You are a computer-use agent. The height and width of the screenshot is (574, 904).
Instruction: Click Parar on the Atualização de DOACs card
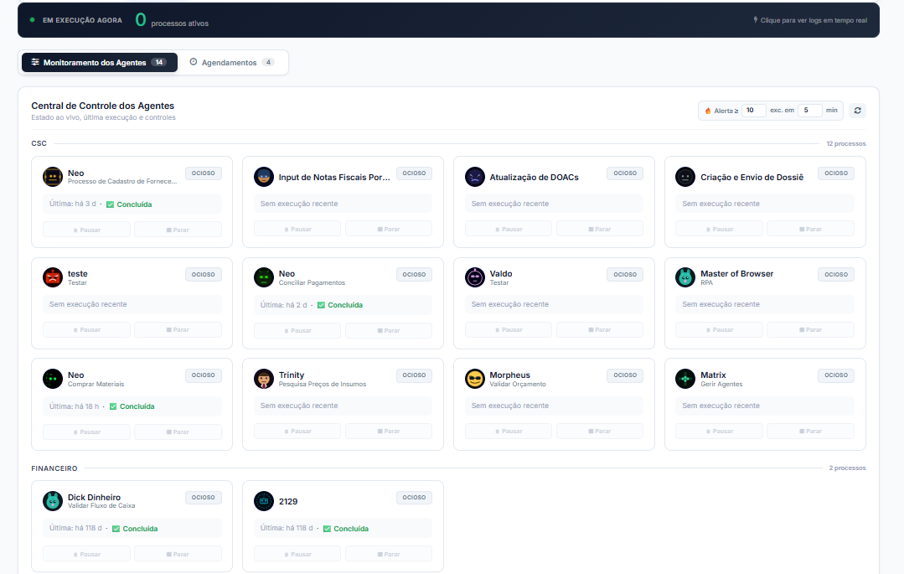click(600, 229)
